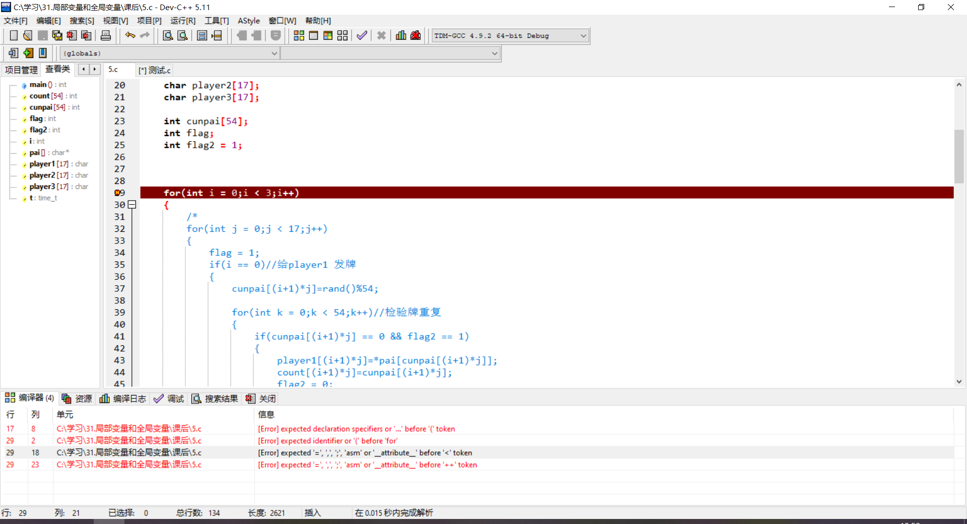Click the Toggle bookmark icon with green plus
Image resolution: width=967 pixels, height=524 pixels.
(28, 53)
